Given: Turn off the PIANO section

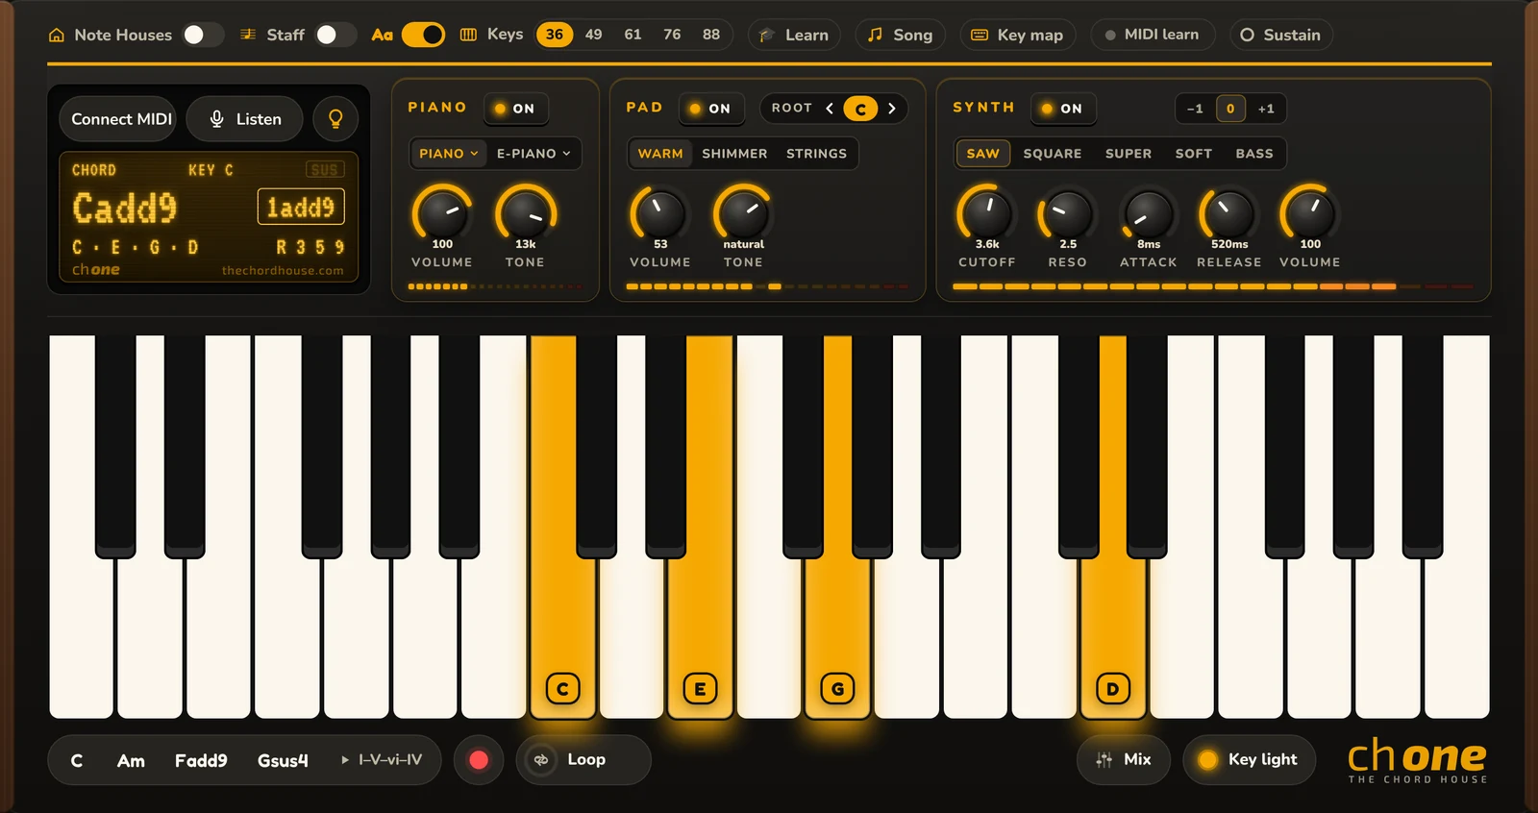Looking at the screenshot, I should [515, 109].
